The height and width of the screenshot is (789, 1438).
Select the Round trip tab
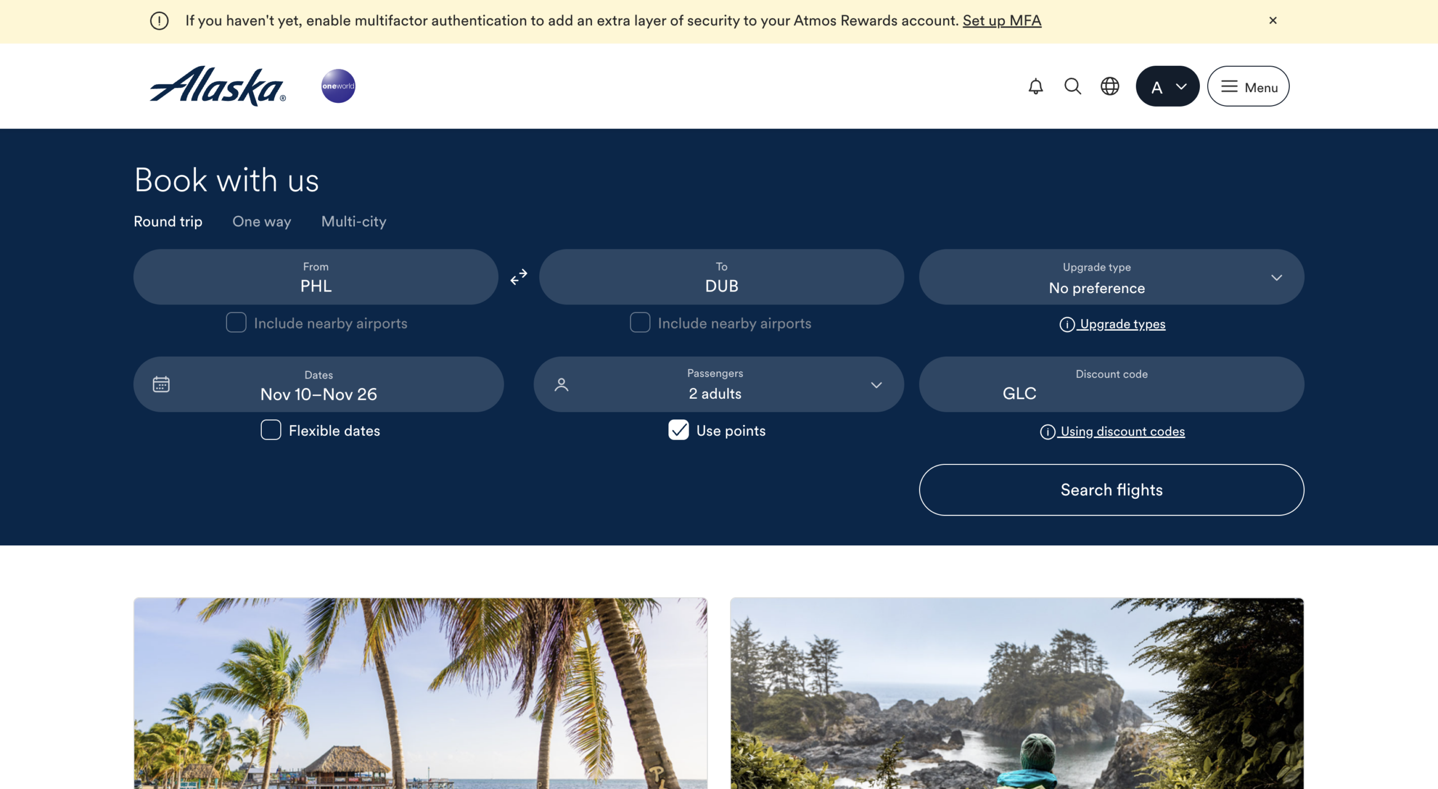coord(168,222)
